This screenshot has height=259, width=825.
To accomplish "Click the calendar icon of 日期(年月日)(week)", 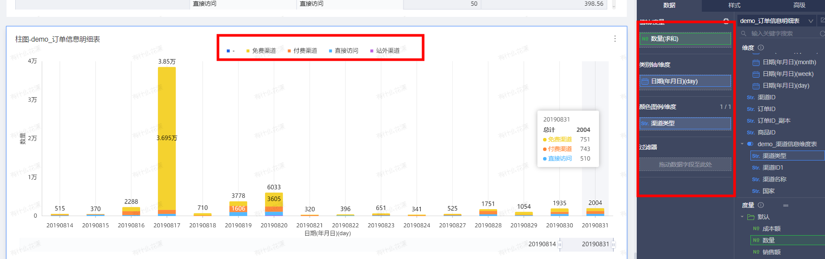I will (756, 74).
